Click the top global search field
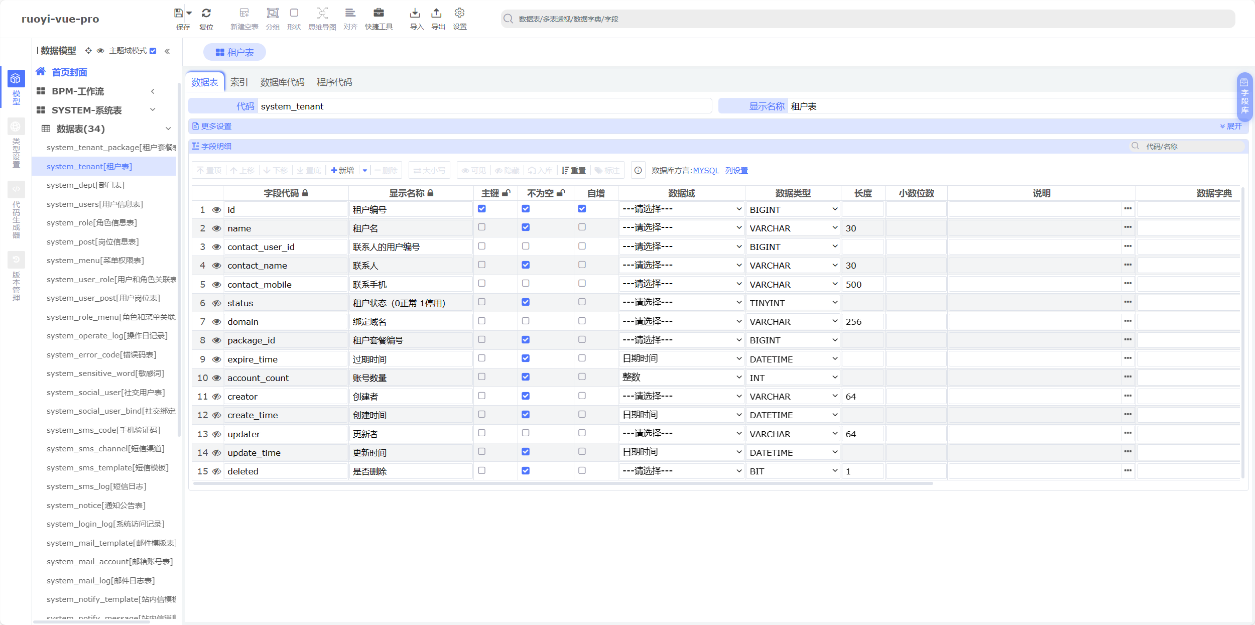 pos(868,19)
